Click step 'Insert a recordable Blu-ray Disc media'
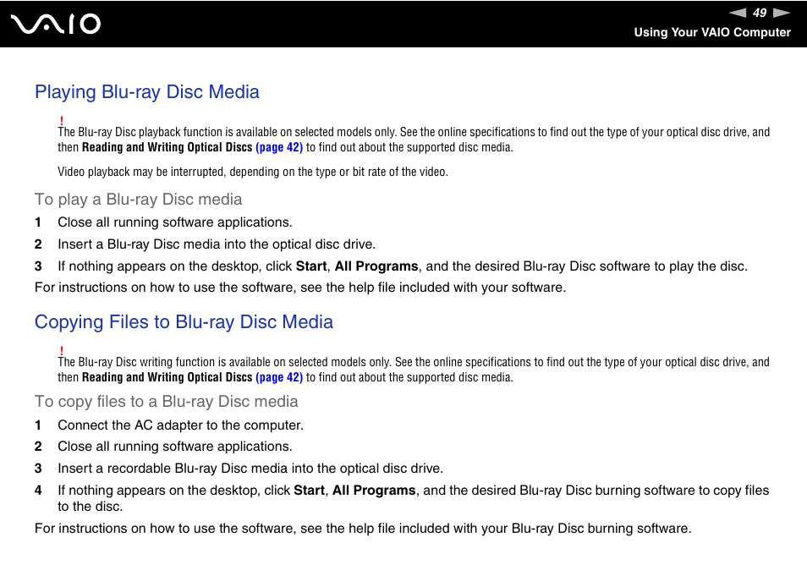The width and height of the screenshot is (807, 570). click(250, 469)
